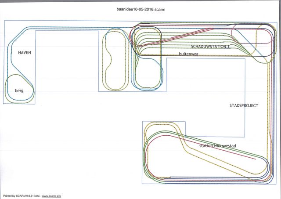Select the SCHADUWSTATION 1 label
The image size is (281, 199).
[x=210, y=47]
